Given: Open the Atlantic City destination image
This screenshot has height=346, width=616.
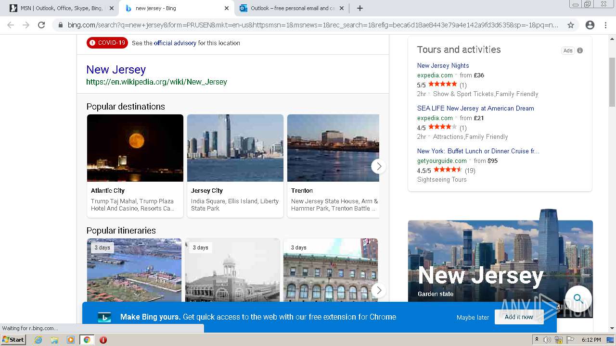Looking at the screenshot, I should (x=135, y=148).
